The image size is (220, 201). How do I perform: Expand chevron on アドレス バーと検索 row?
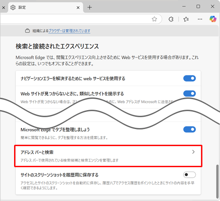193,152
